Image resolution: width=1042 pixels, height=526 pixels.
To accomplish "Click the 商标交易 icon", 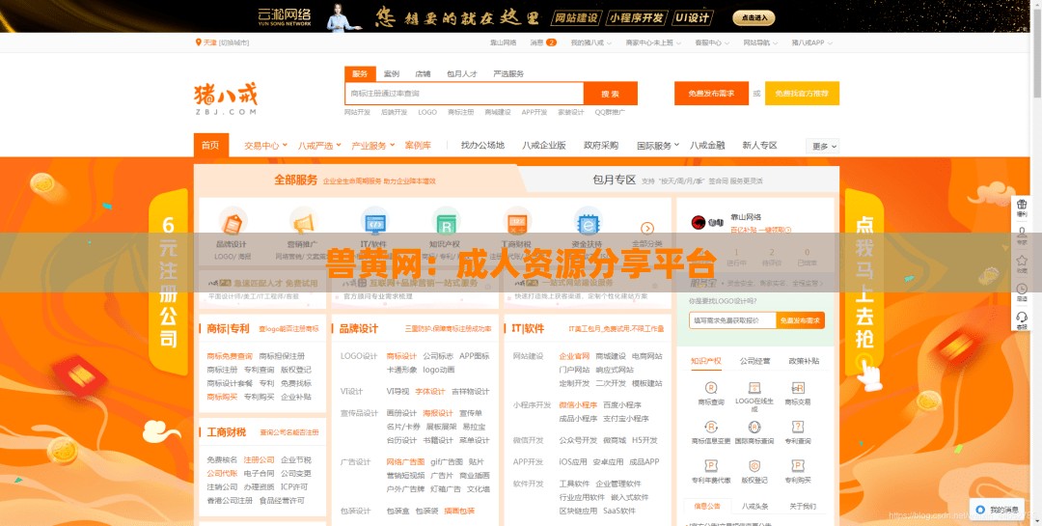I will [x=798, y=388].
